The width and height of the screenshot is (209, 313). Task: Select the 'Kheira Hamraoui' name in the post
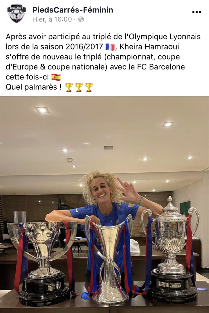tap(149, 47)
